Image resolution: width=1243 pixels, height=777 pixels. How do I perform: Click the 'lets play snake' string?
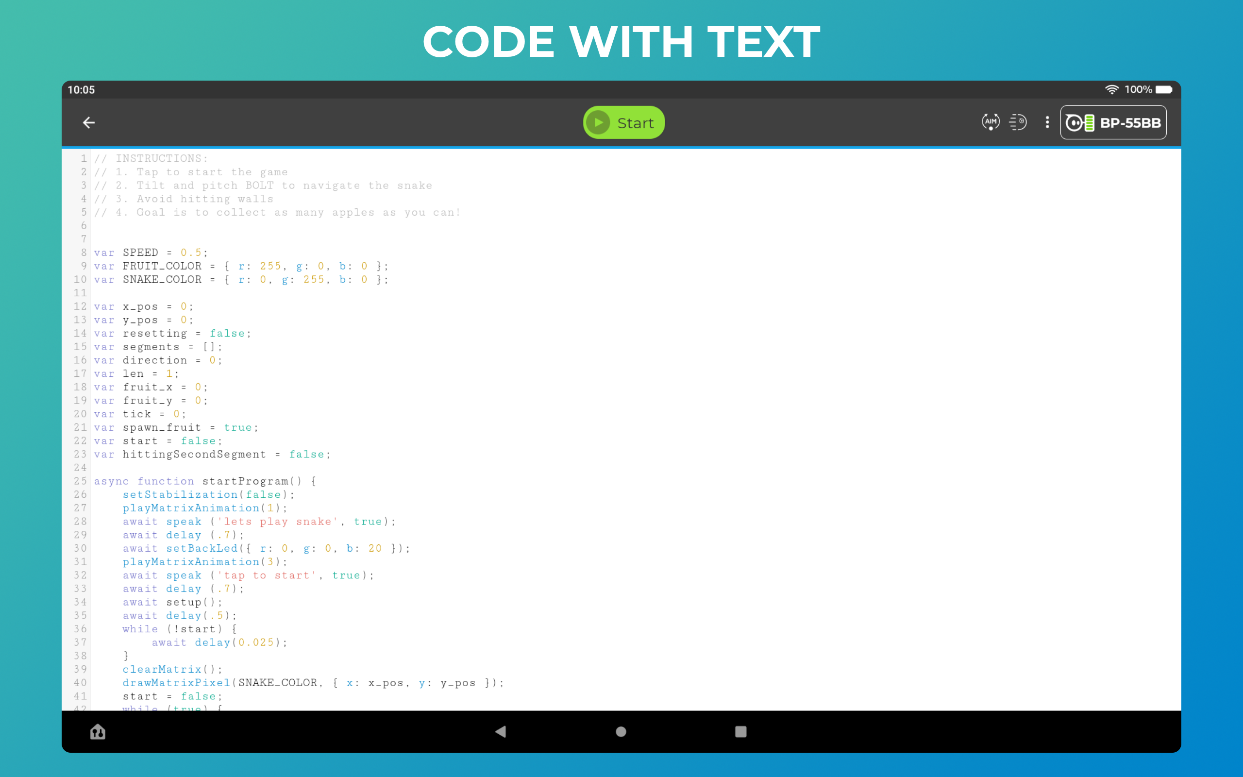coord(277,522)
